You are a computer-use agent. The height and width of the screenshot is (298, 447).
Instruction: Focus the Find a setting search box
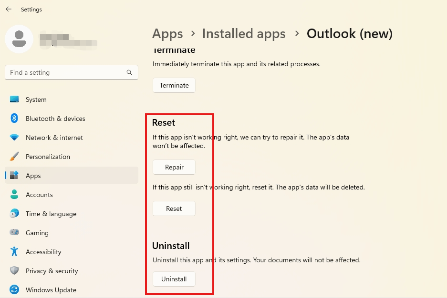pos(71,72)
